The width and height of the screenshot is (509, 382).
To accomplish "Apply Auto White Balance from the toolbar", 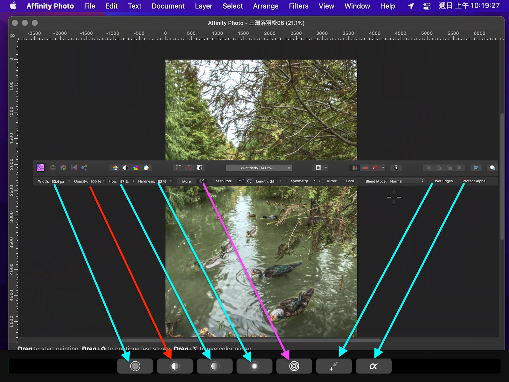I will [146, 168].
